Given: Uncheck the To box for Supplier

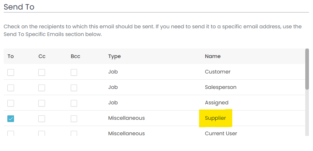Looking at the screenshot, I should tap(11, 119).
